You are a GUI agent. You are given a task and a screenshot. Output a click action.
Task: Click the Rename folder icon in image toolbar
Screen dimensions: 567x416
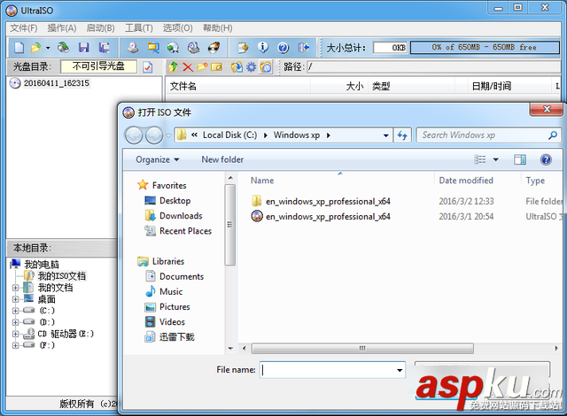coord(216,66)
